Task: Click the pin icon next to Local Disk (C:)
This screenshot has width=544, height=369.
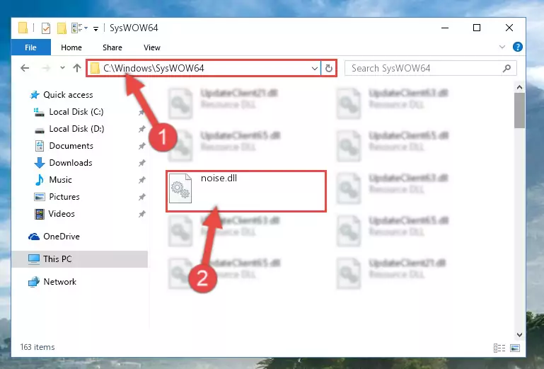Action: pos(141,112)
